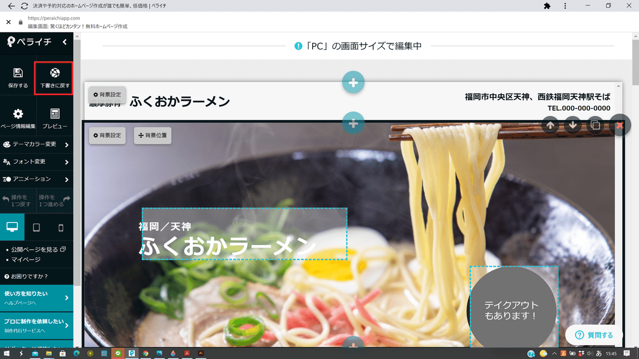This screenshot has width=639, height=359.
Task: Open ページ情報編集 gear settings
Action: [x=18, y=113]
